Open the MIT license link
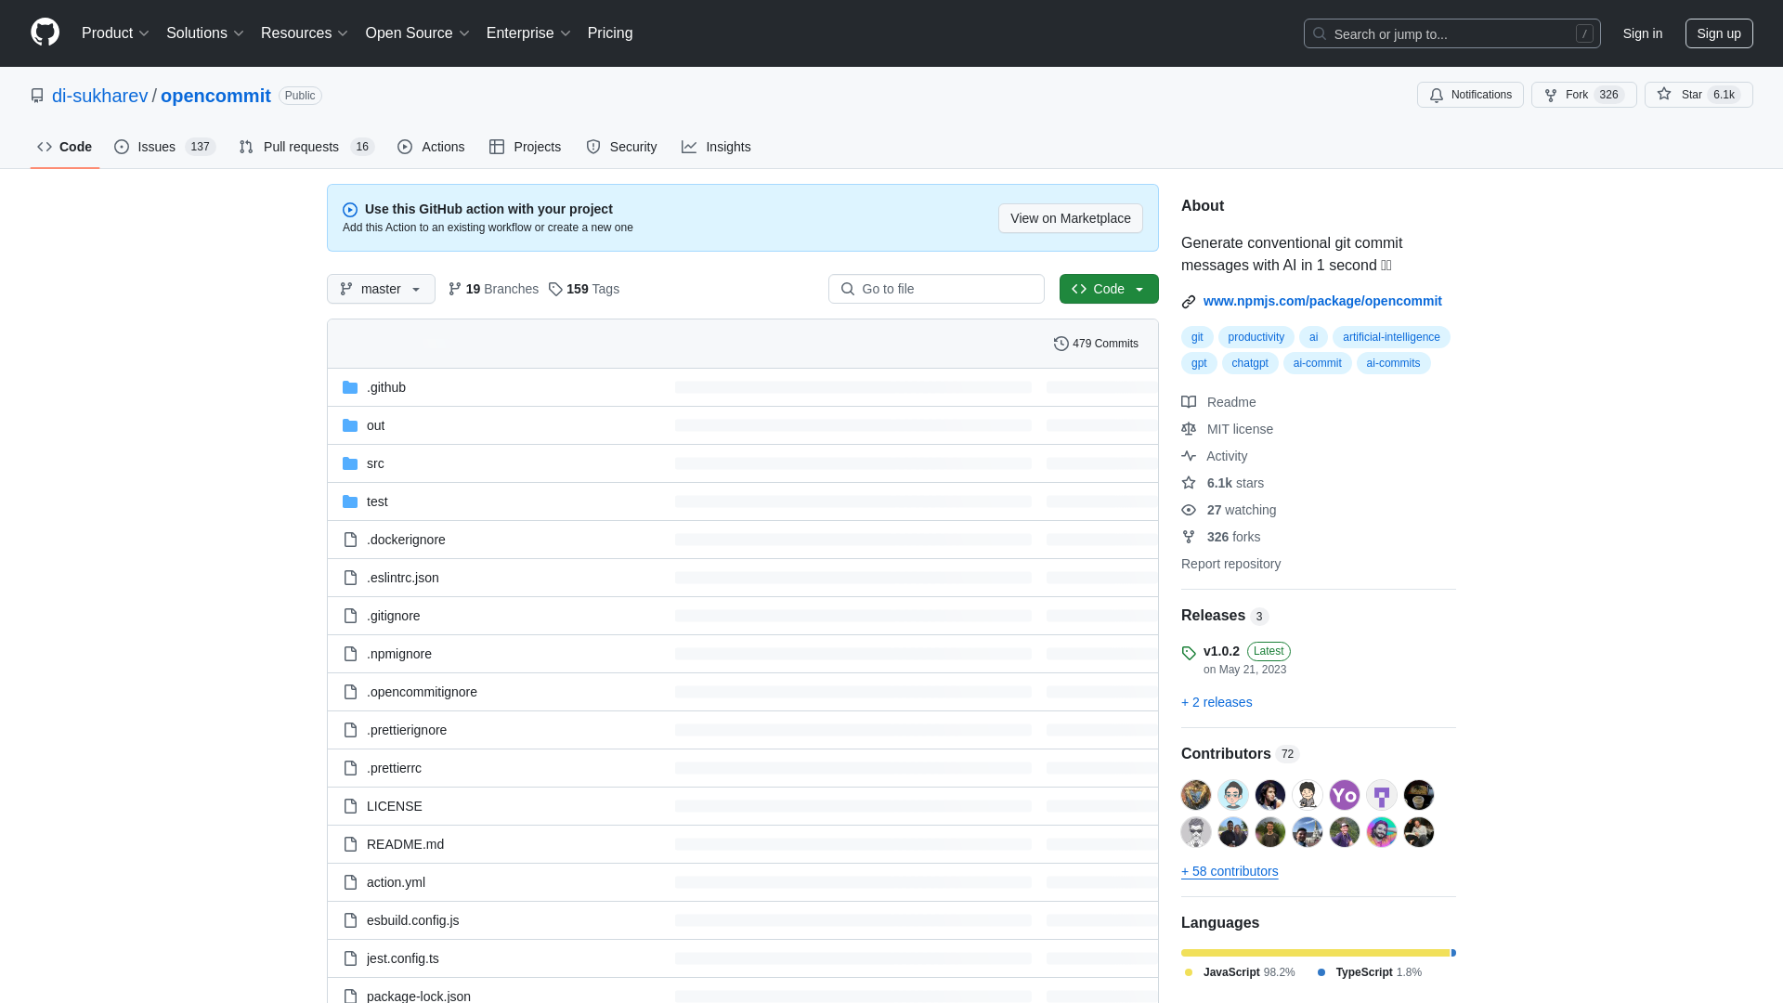Image resolution: width=1783 pixels, height=1003 pixels. (x=1228, y=429)
